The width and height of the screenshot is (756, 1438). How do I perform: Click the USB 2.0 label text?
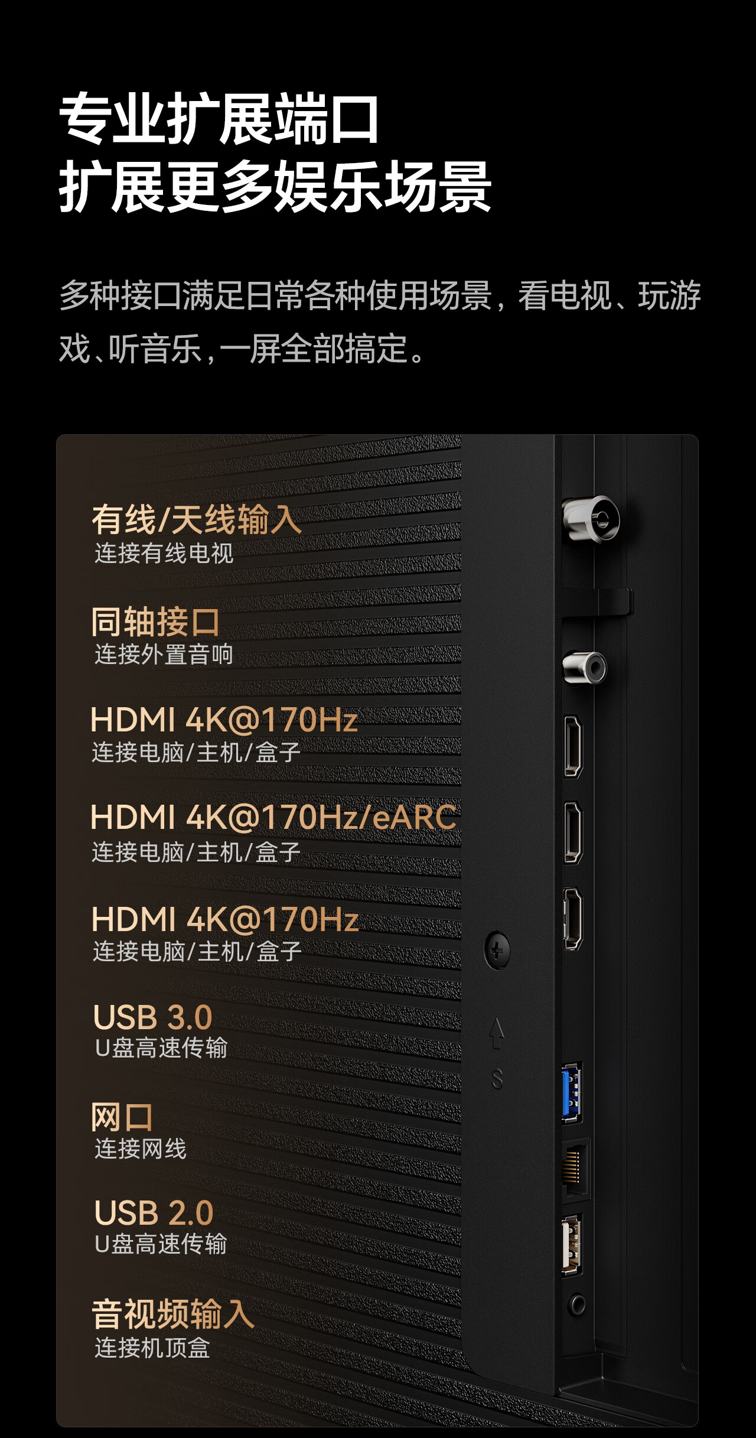tap(154, 1213)
